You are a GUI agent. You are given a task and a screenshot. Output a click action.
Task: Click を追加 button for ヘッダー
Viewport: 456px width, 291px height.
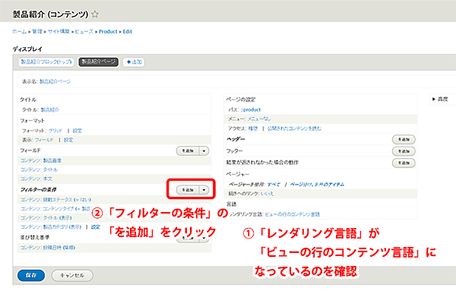pyautogui.click(x=404, y=140)
